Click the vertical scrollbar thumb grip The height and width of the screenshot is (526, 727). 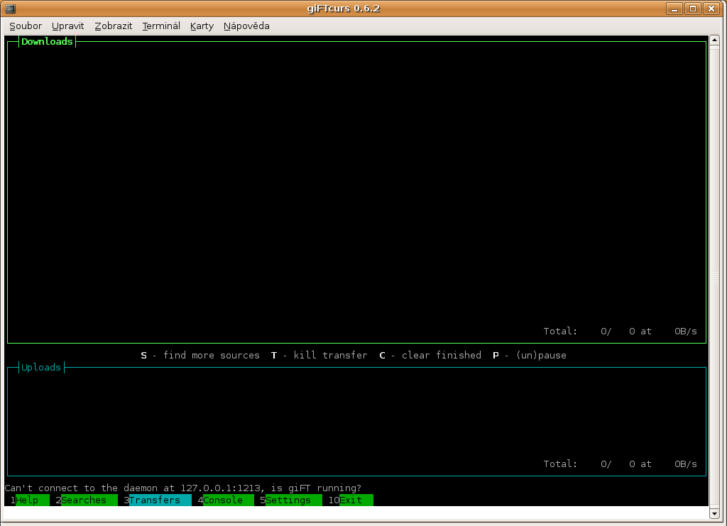click(x=714, y=277)
